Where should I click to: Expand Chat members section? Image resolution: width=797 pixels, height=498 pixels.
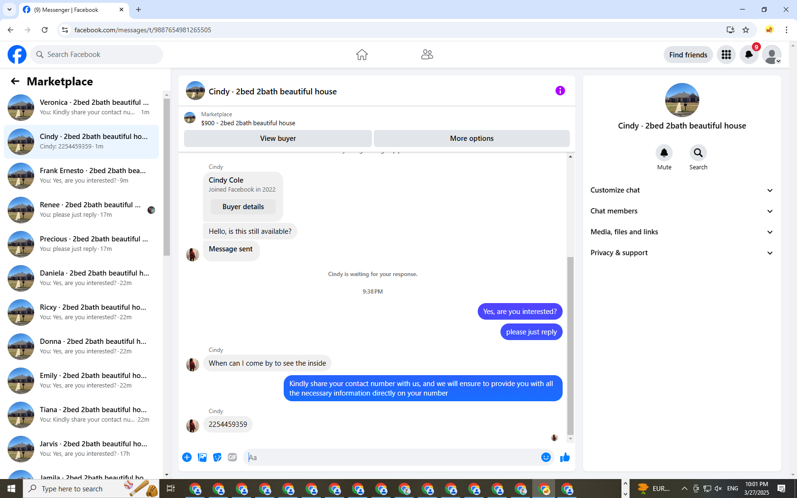pos(682,211)
